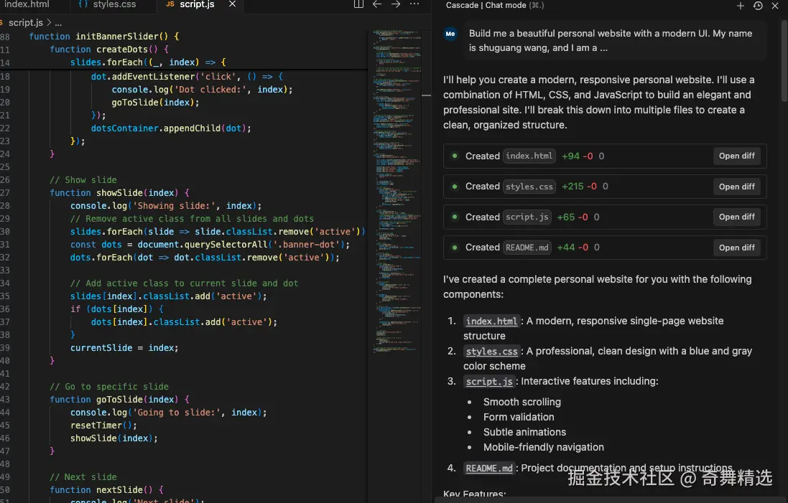Click the 'Cascade | Chat mode' title

point(486,5)
